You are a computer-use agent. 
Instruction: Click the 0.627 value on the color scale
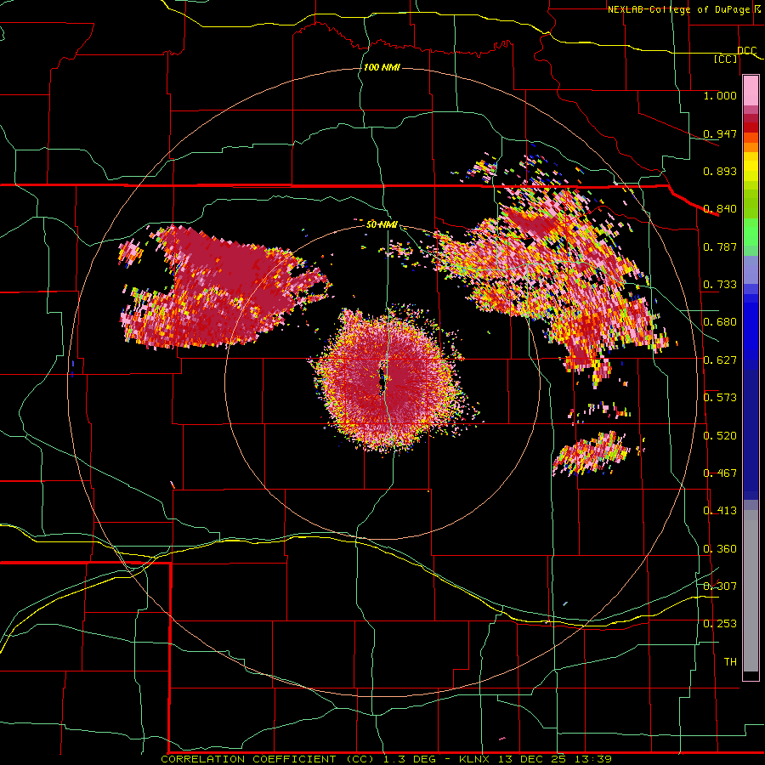point(720,360)
